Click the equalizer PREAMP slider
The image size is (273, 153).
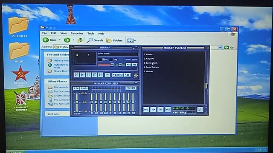pos(77,102)
